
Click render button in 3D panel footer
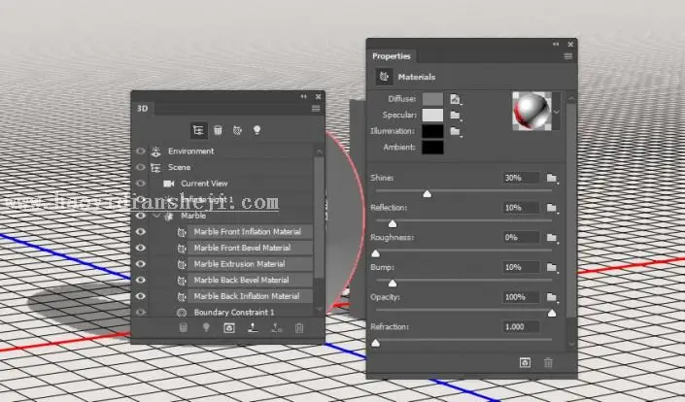(229, 328)
